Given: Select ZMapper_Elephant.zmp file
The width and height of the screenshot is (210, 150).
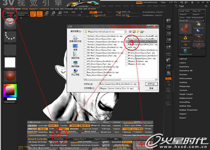Looking at the screenshot, I should (x=137, y=61).
